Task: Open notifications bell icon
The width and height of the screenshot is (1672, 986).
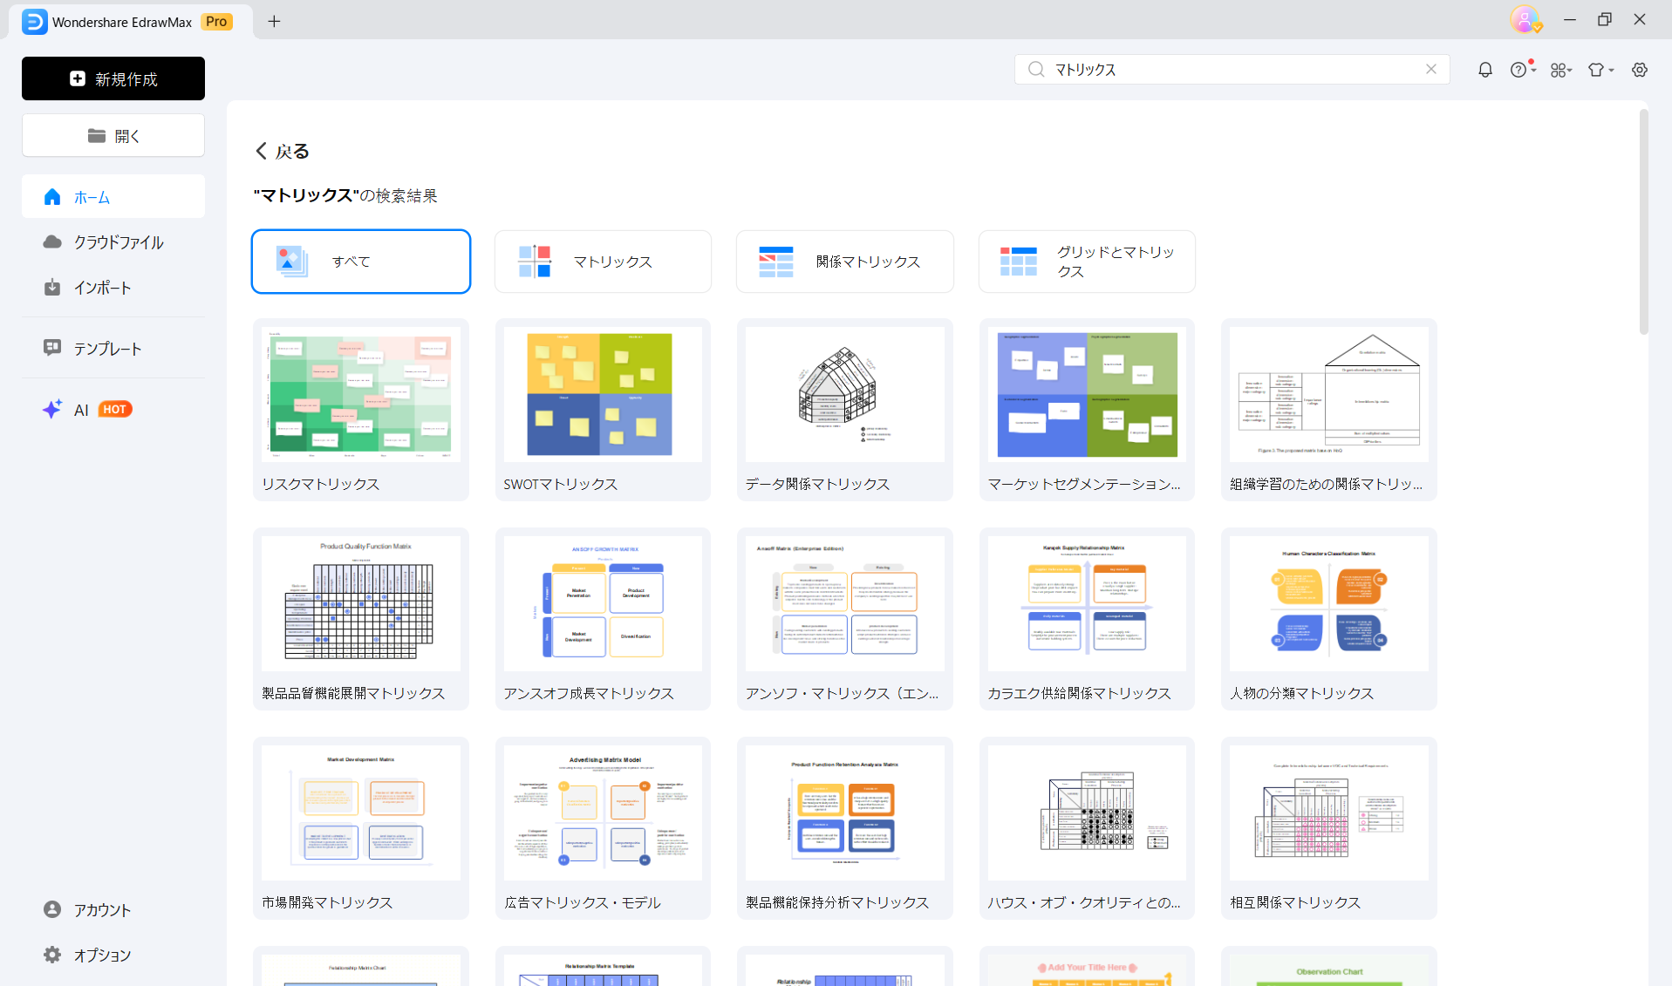Action: pyautogui.click(x=1484, y=70)
